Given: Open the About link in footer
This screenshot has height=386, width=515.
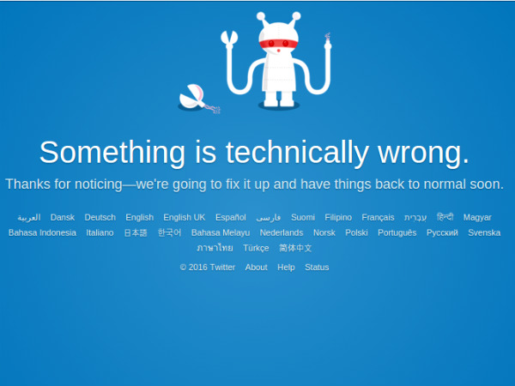Looking at the screenshot, I should 256,267.
